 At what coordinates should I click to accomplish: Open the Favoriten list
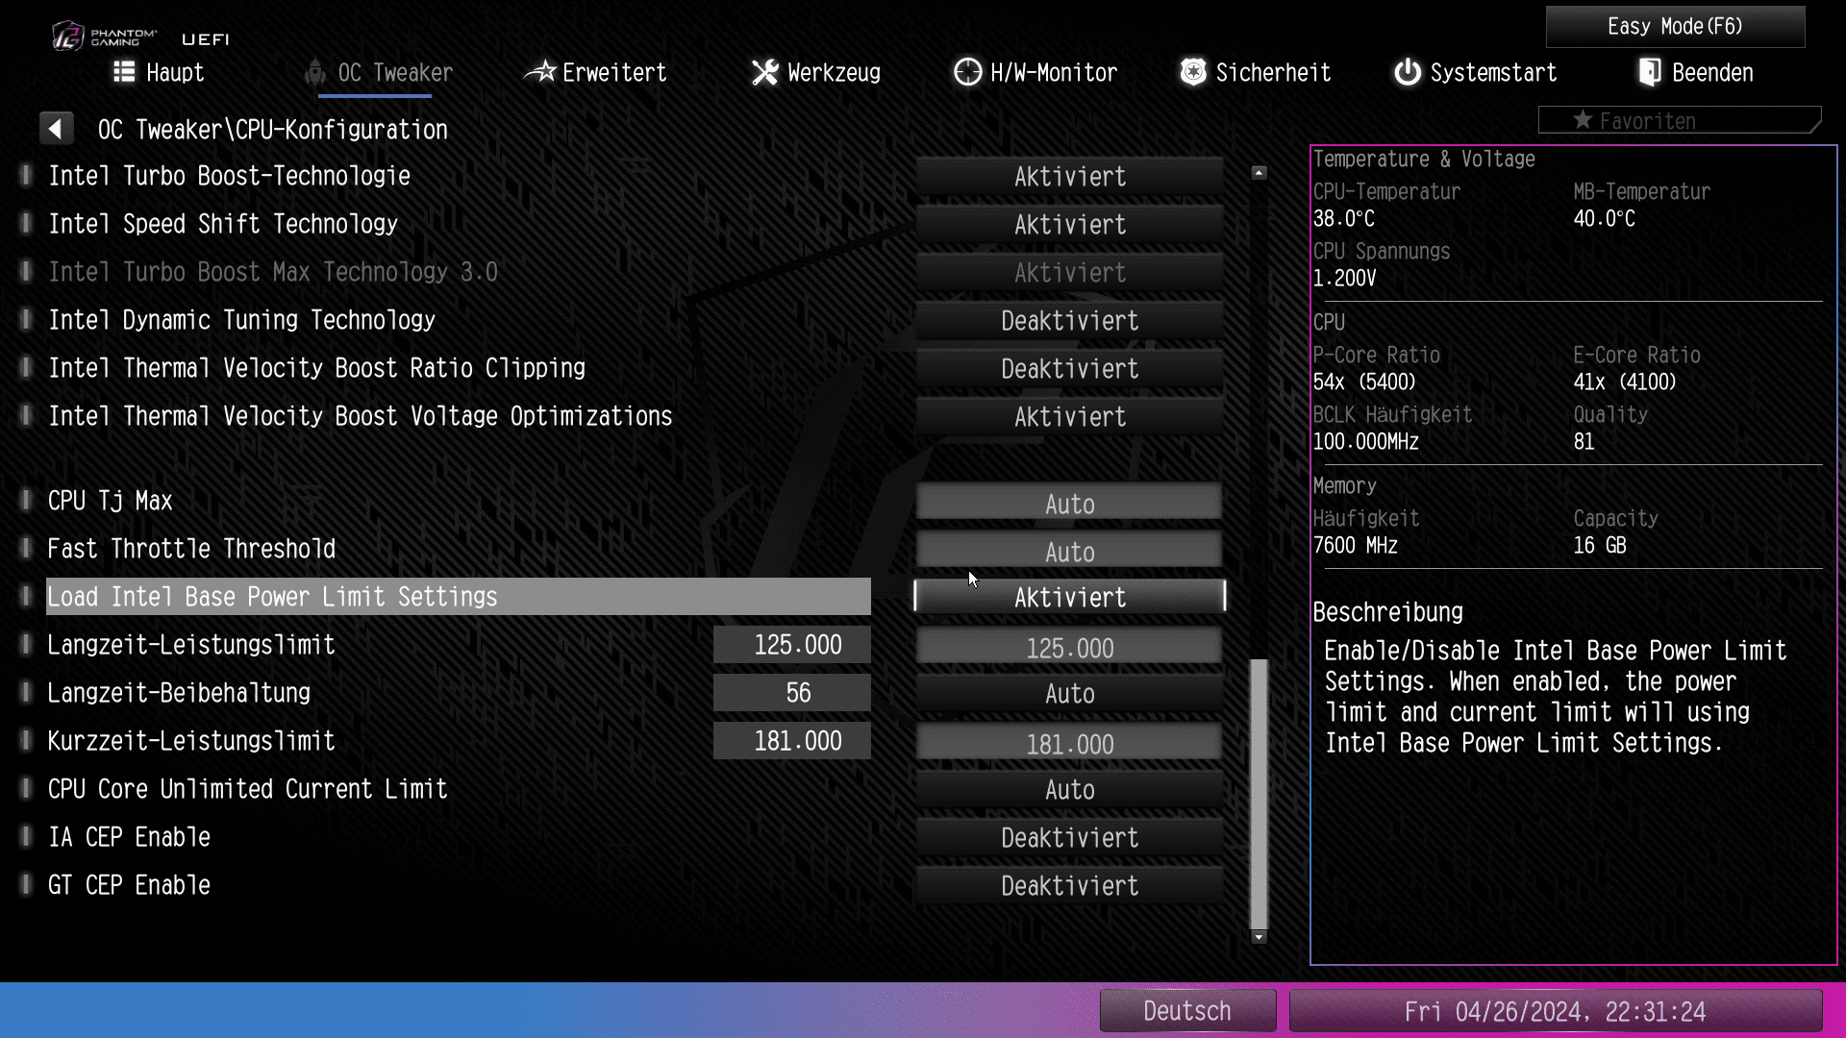coord(1679,120)
